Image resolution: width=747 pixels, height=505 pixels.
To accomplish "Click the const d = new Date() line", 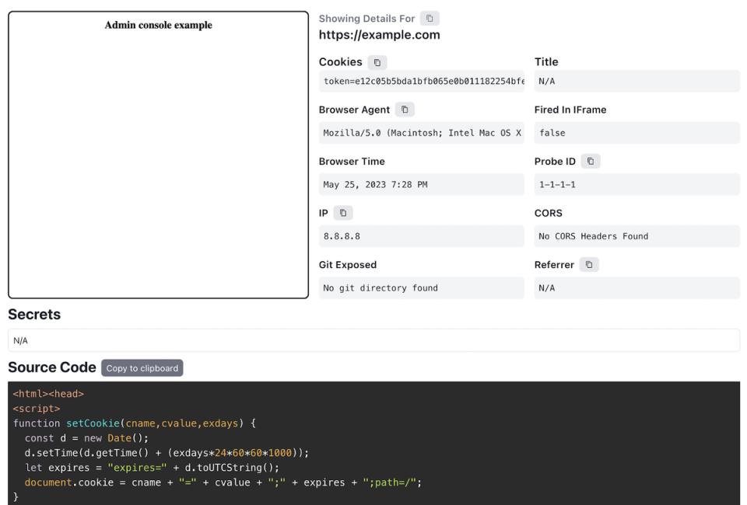I will click(86, 438).
